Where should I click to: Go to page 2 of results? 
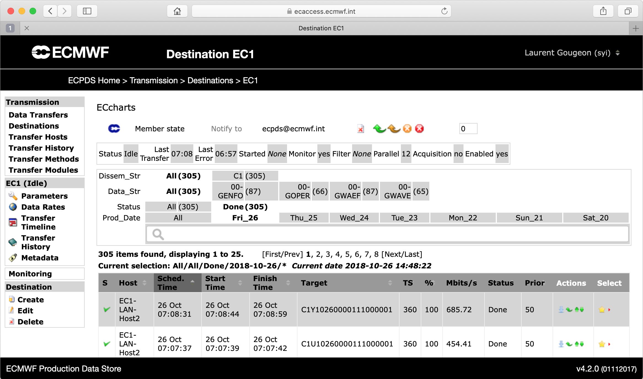(x=318, y=254)
